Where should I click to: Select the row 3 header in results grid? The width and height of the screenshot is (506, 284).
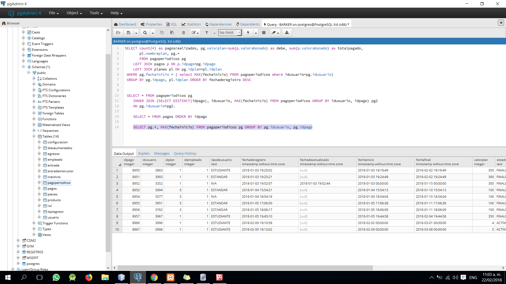(x=117, y=183)
